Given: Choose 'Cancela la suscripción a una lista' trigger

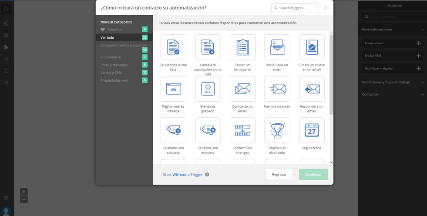Looking at the screenshot, I should click(208, 47).
